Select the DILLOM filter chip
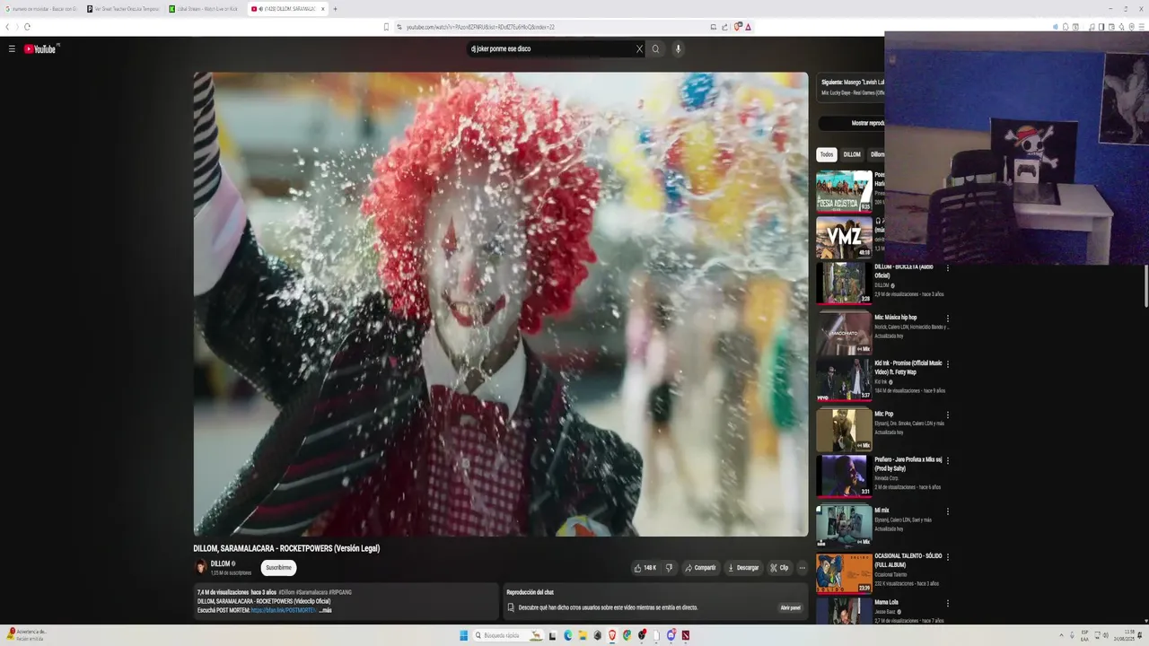The width and height of the screenshot is (1149, 646). (852, 154)
